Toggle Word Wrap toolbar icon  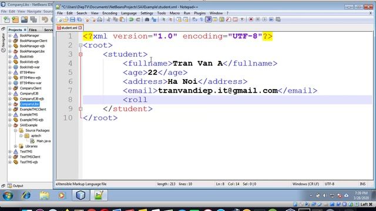click(x=194, y=19)
